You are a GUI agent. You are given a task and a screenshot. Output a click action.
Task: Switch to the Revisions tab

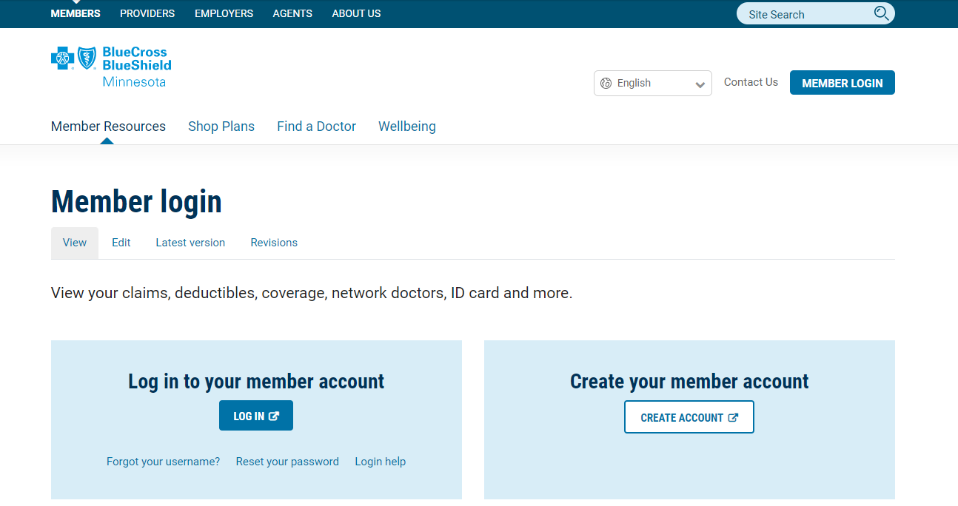tap(274, 243)
